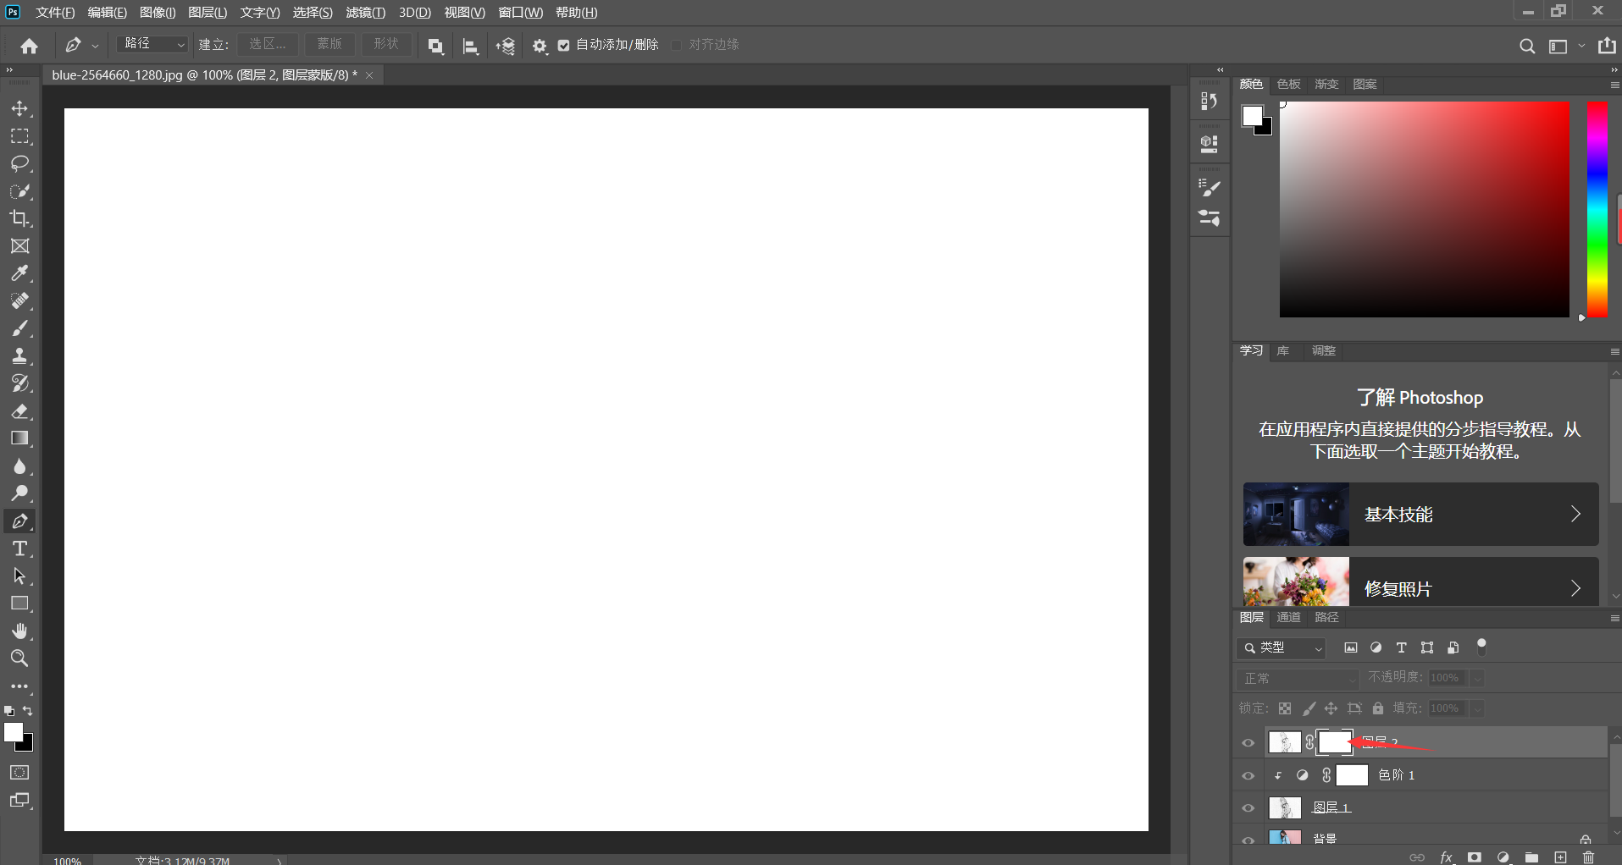Click the rainbow hue slider strip
Image resolution: width=1622 pixels, height=865 pixels.
click(x=1597, y=209)
